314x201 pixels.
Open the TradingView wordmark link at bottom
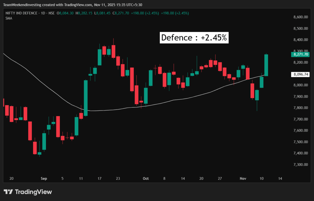[33, 192]
